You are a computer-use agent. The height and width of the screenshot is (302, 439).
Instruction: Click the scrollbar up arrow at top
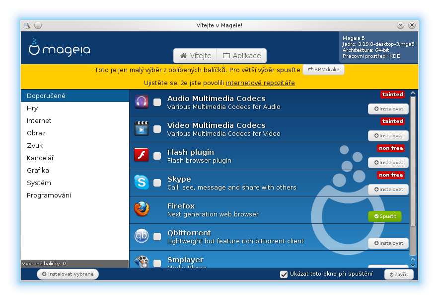(413, 93)
